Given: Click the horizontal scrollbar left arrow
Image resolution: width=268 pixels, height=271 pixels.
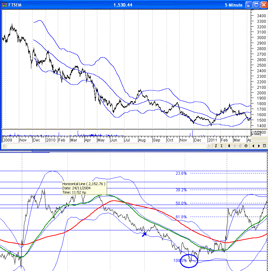Looking at the screenshot, I should click(254, 146).
